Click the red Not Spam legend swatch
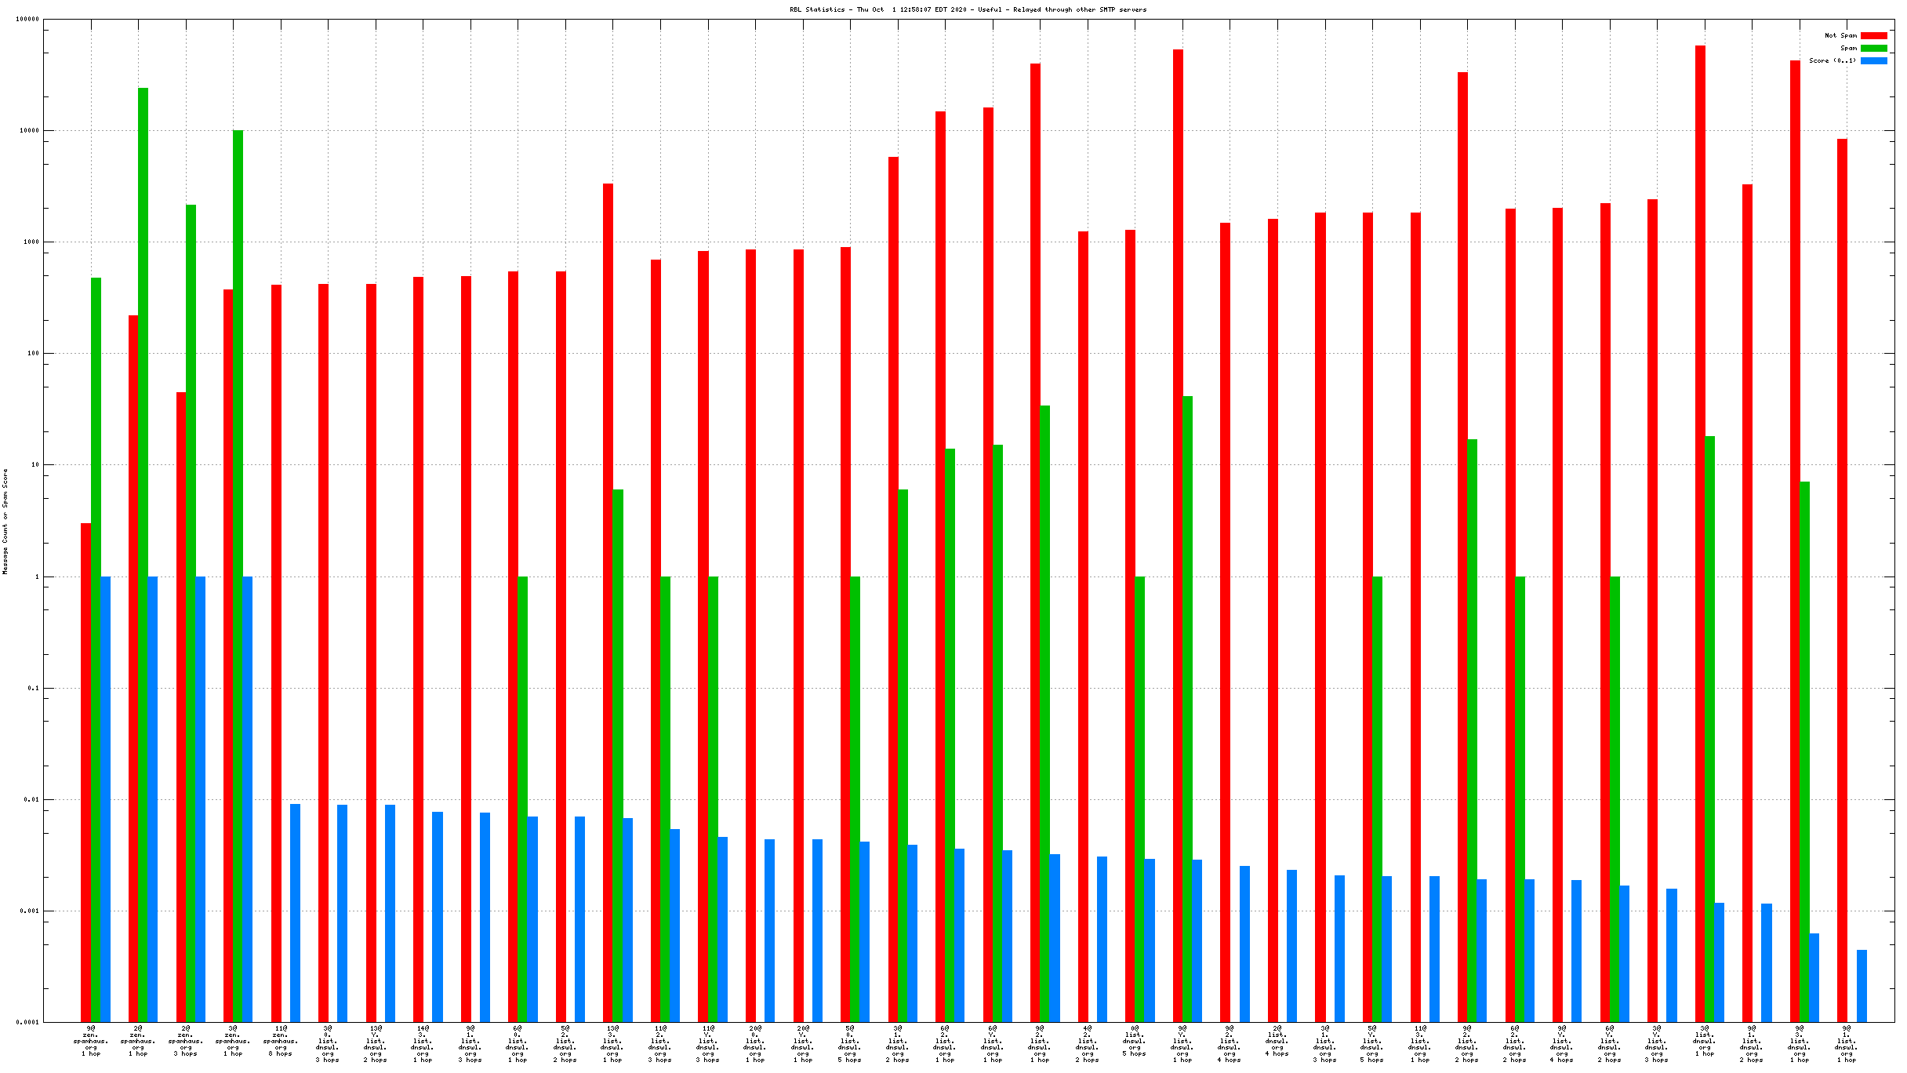The height and width of the screenshot is (1073, 1907). pos(1873,35)
